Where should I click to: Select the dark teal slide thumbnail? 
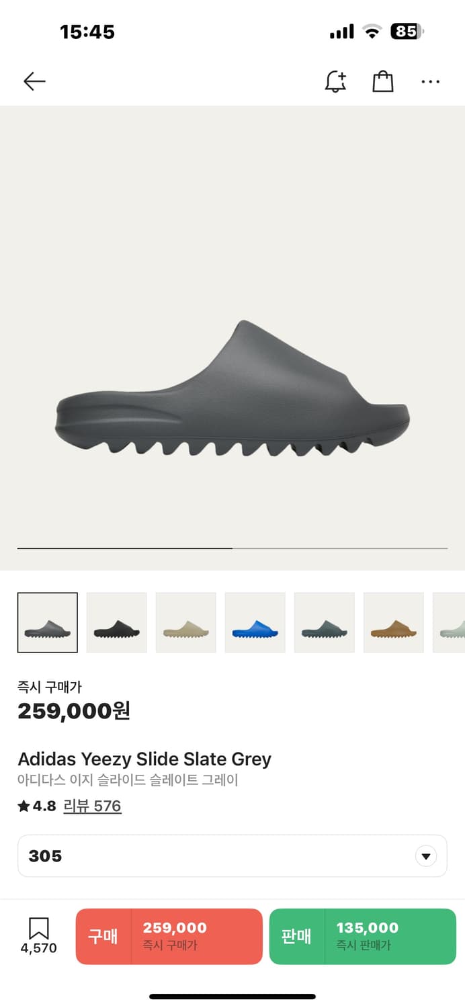click(x=325, y=623)
